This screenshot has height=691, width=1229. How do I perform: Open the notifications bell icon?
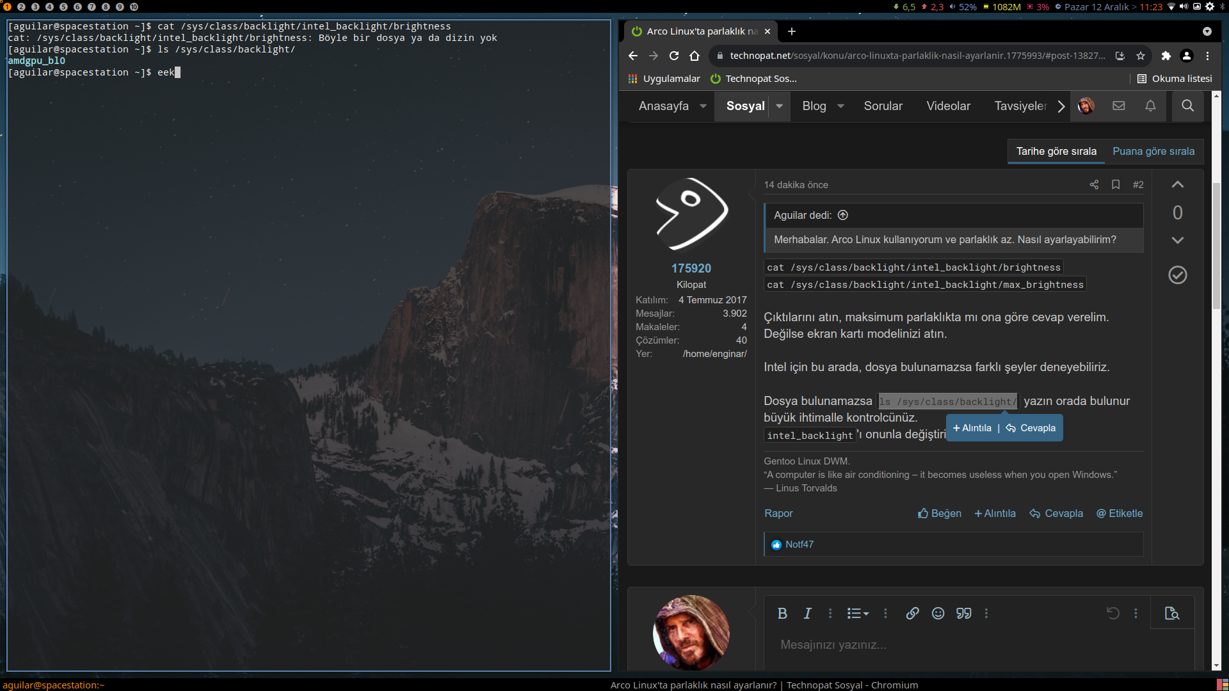click(1150, 106)
